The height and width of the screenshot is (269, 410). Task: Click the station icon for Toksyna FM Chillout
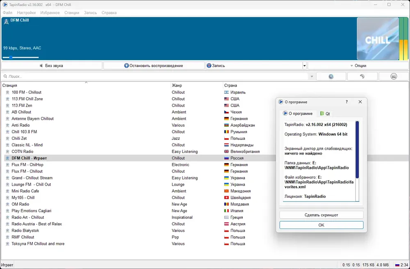pyautogui.click(x=7, y=244)
